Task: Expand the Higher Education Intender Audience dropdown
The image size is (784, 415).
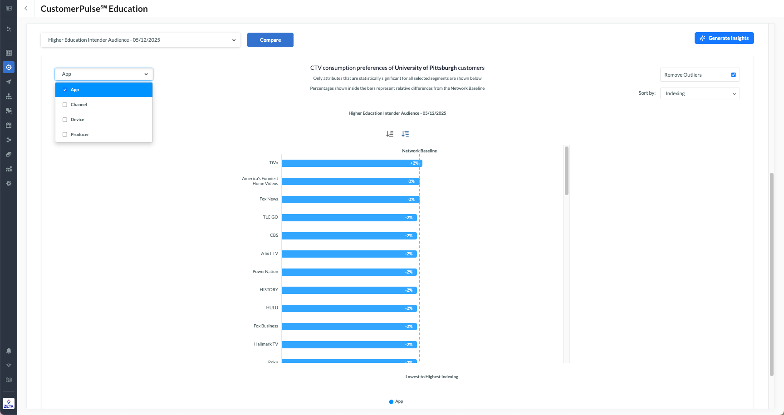Action: pos(141,40)
